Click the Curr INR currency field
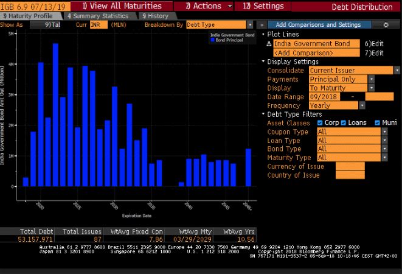The width and height of the screenshot is (402, 274). click(99, 25)
